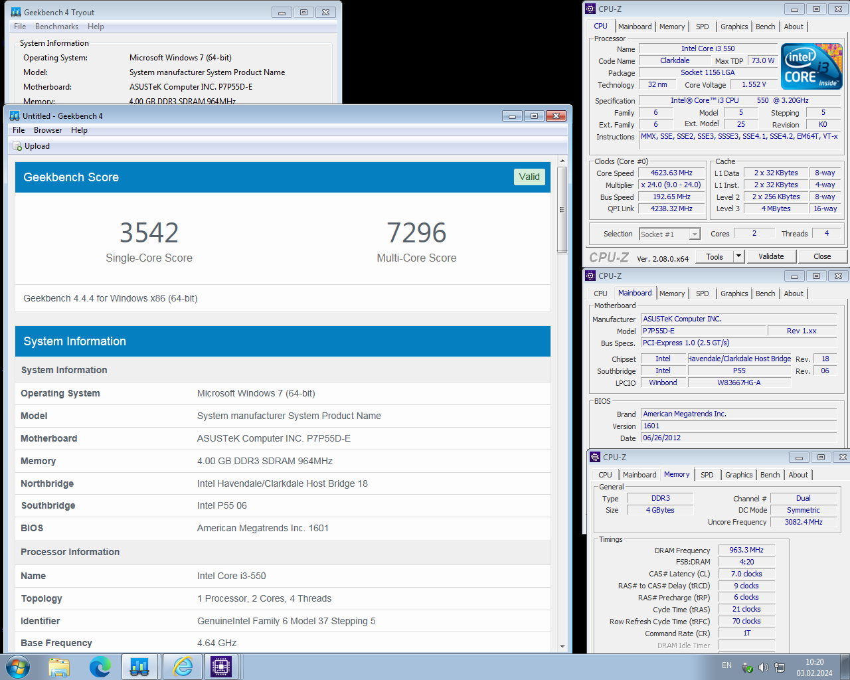The width and height of the screenshot is (850, 680).
Task: Click the Validate button in CPU-Z
Action: 771,256
